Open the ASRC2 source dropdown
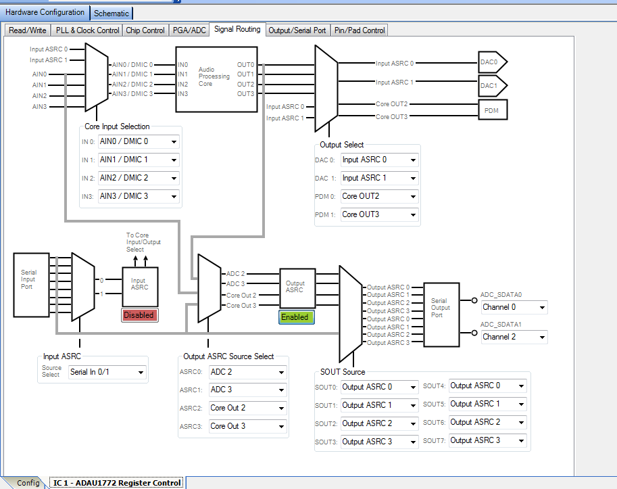 coord(248,408)
